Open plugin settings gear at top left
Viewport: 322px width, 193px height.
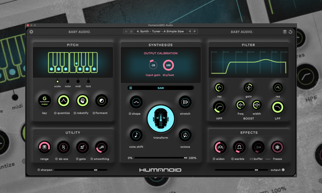[x=31, y=32]
